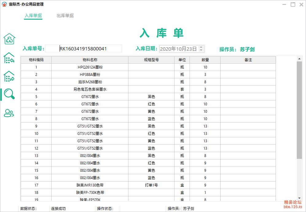Image resolution: width=306 pixels, height=212 pixels.
Task: Maximize the application window
Action: pyautogui.click(x=293, y=4)
